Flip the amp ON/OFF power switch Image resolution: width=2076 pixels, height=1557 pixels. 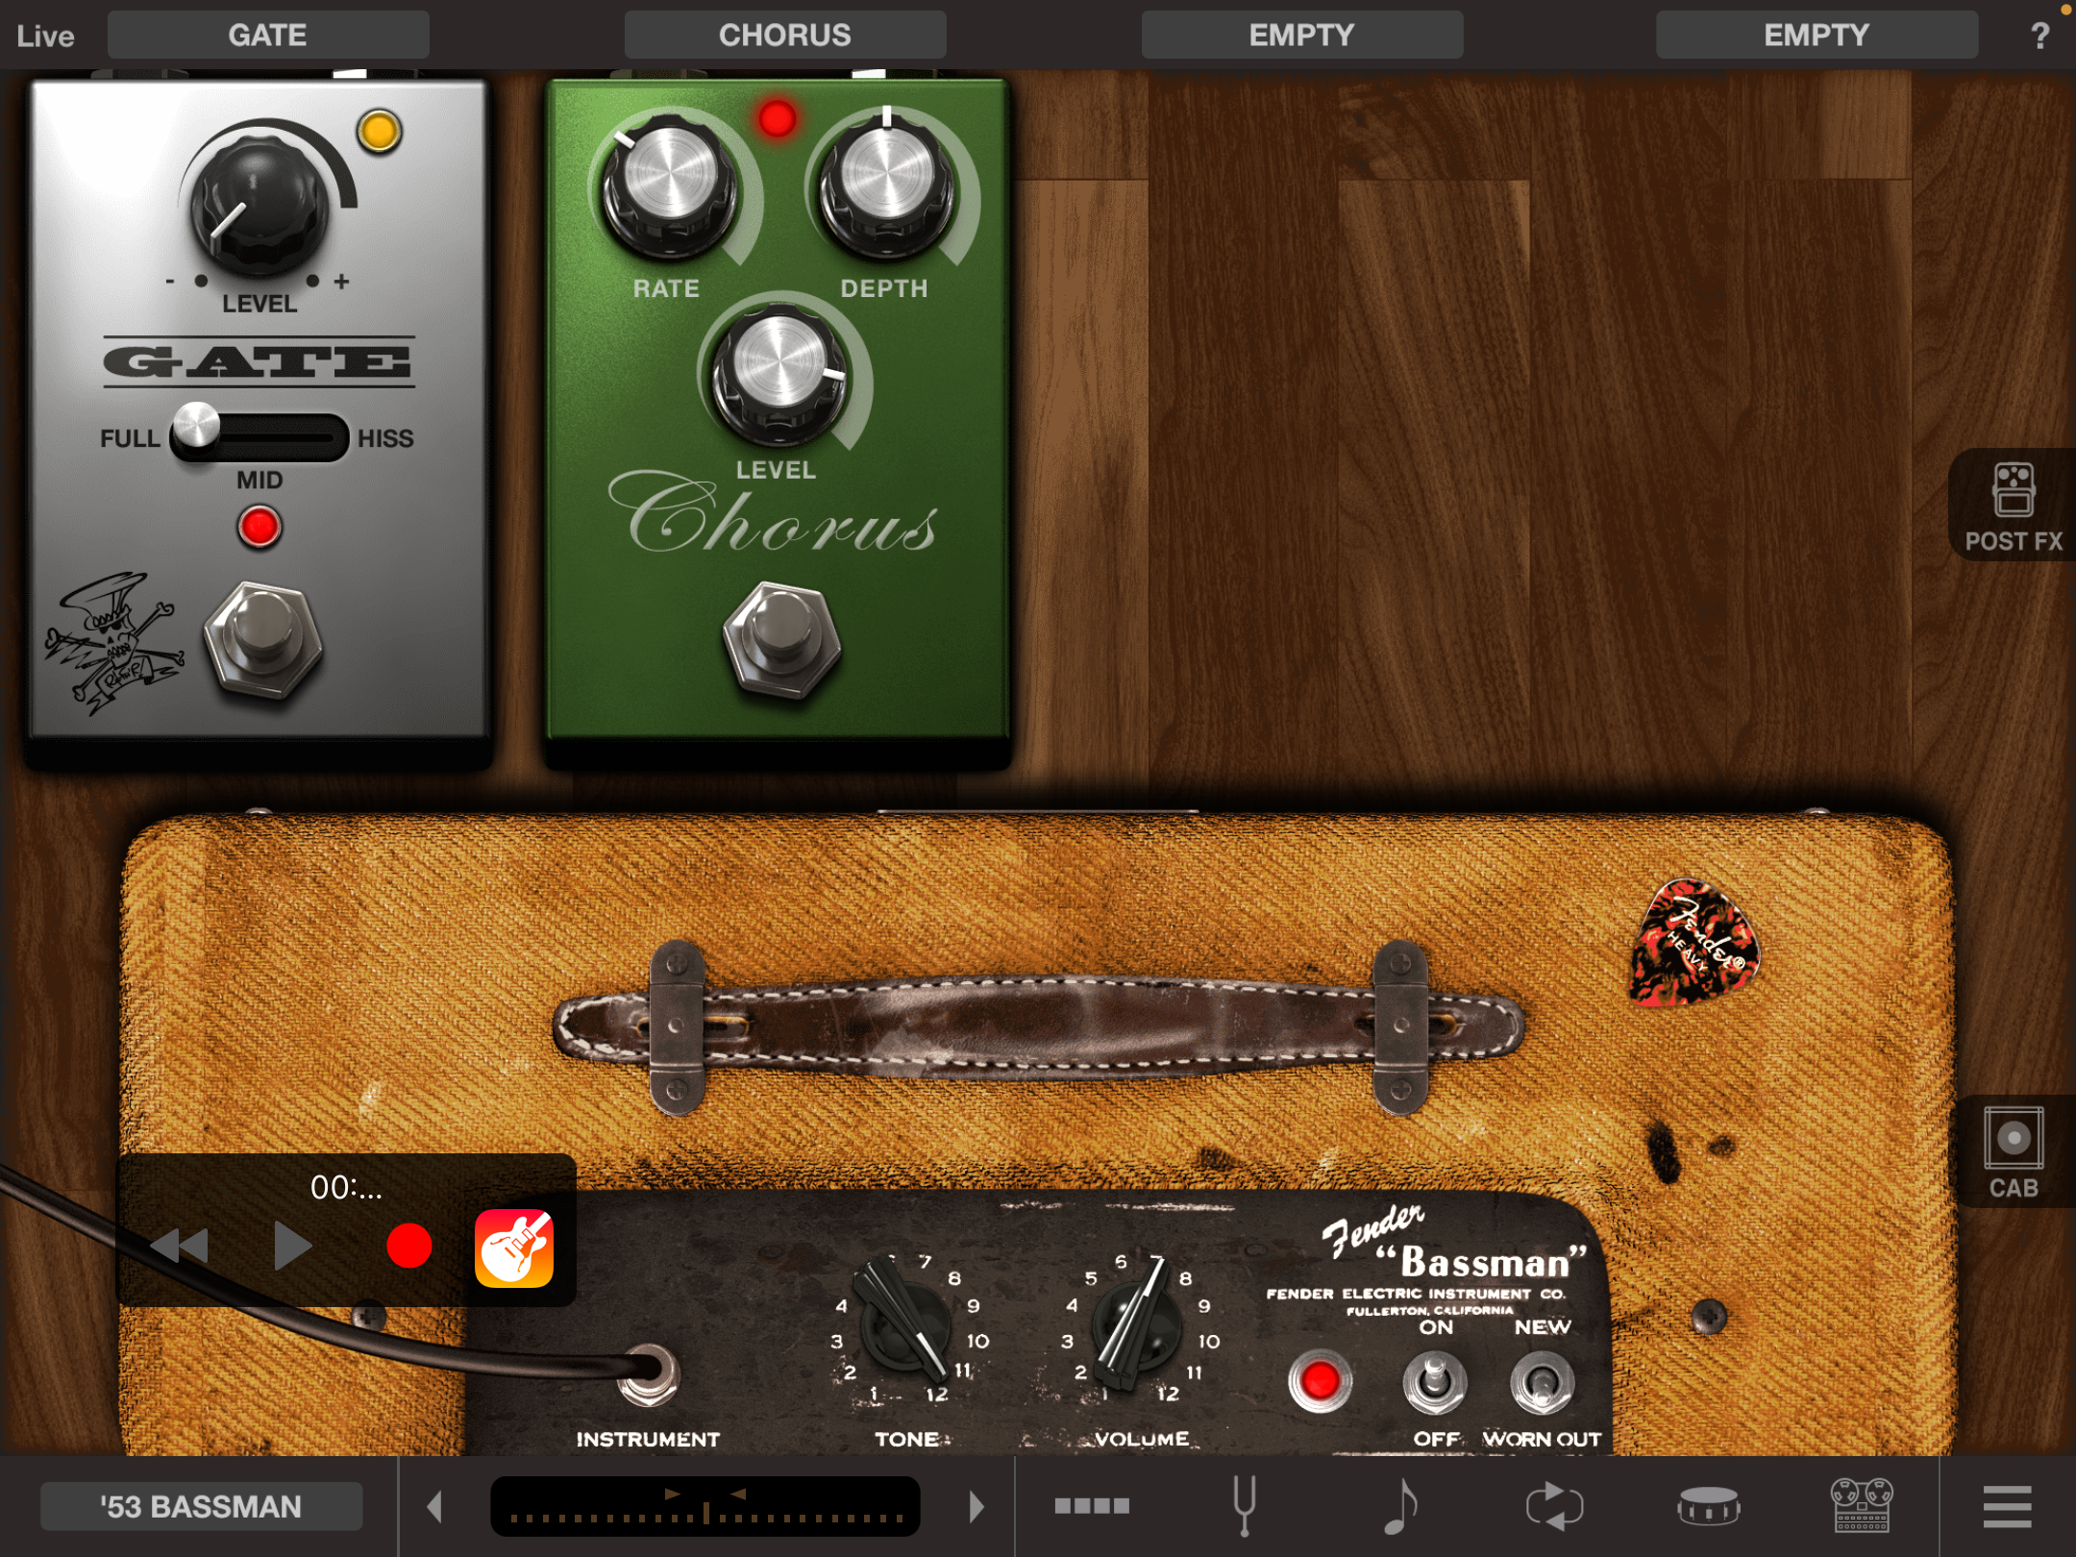1435,1382
